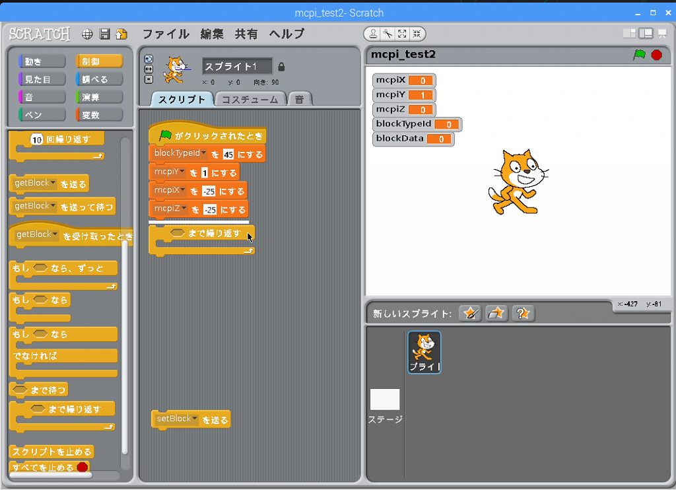Screen dimensions: 676x490
Task: Click the まで待つ palette block
Action: point(39,390)
